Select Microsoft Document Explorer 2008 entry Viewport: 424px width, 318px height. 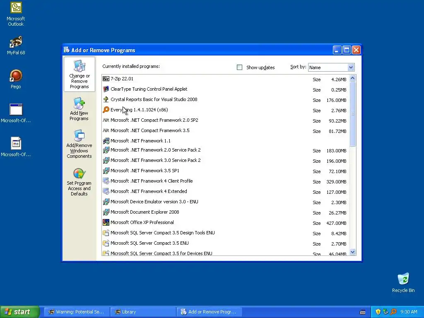[225, 212]
